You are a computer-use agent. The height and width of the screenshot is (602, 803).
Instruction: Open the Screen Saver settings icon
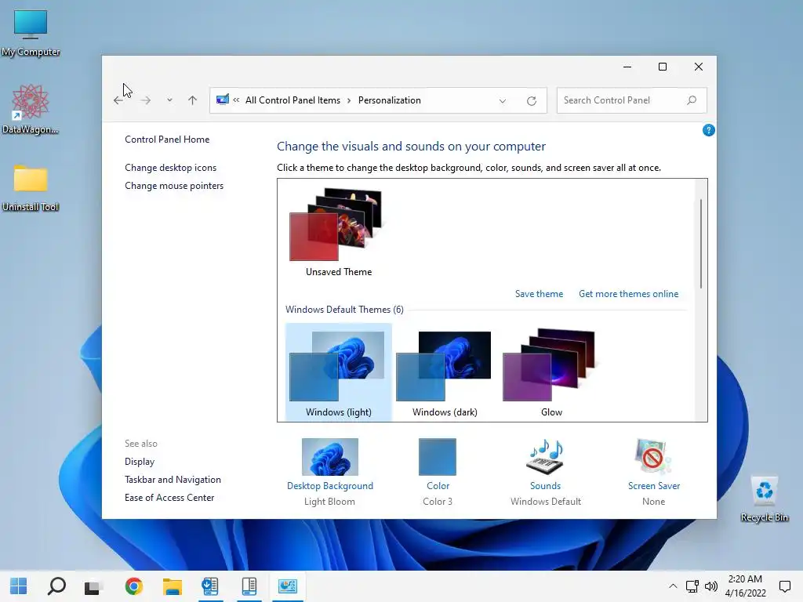(653, 457)
